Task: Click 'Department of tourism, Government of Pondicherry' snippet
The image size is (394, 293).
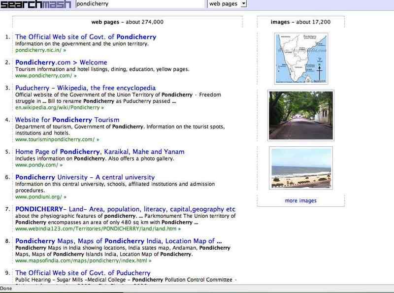Action: pos(120,130)
